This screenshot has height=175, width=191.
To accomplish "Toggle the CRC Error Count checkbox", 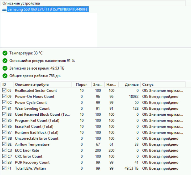I will point(4,157).
